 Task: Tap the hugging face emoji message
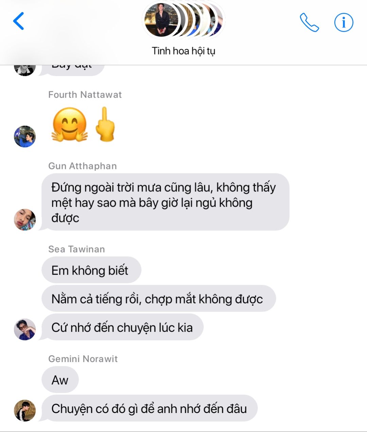(70, 125)
